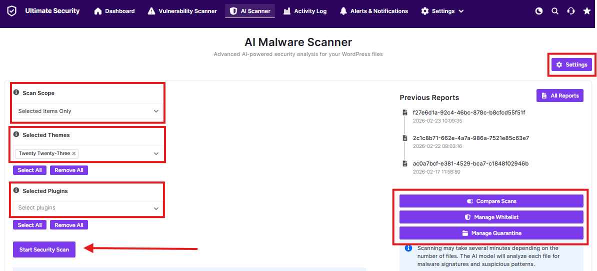Viewport: 597px width, 271px height.
Task: Click the timestamp 2026-02-23 10:09:35
Action: [438, 120]
